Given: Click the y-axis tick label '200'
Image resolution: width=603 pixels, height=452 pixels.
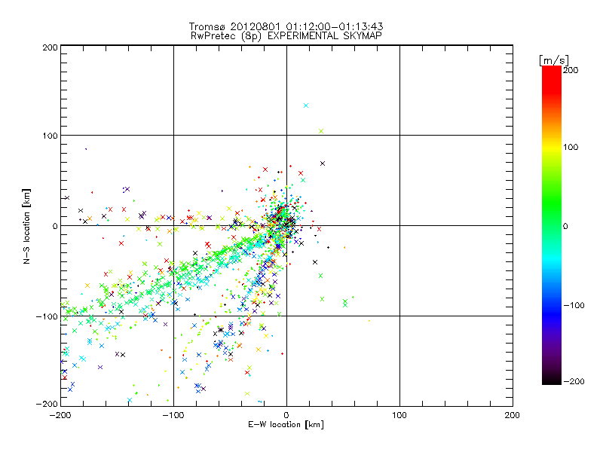Looking at the screenshot, I should pos(50,47).
